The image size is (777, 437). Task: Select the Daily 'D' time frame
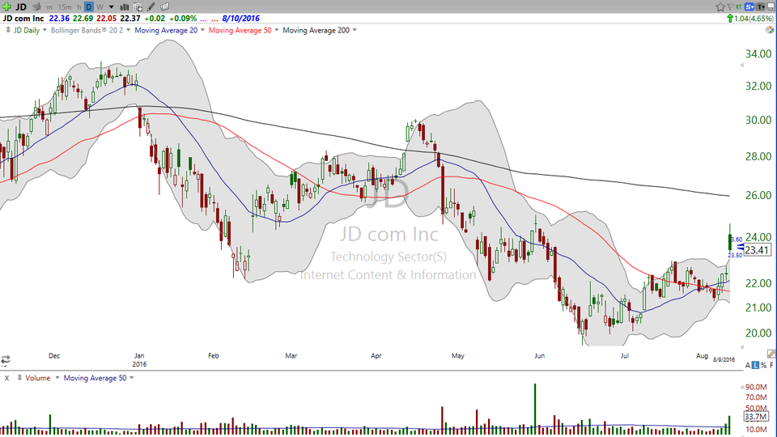89,7
